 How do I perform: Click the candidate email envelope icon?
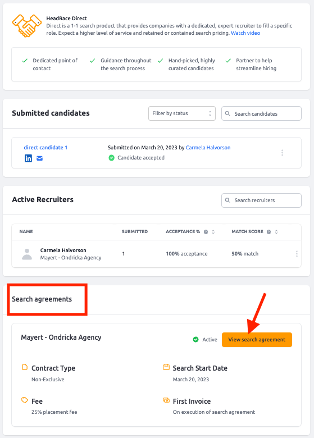pyautogui.click(x=40, y=158)
